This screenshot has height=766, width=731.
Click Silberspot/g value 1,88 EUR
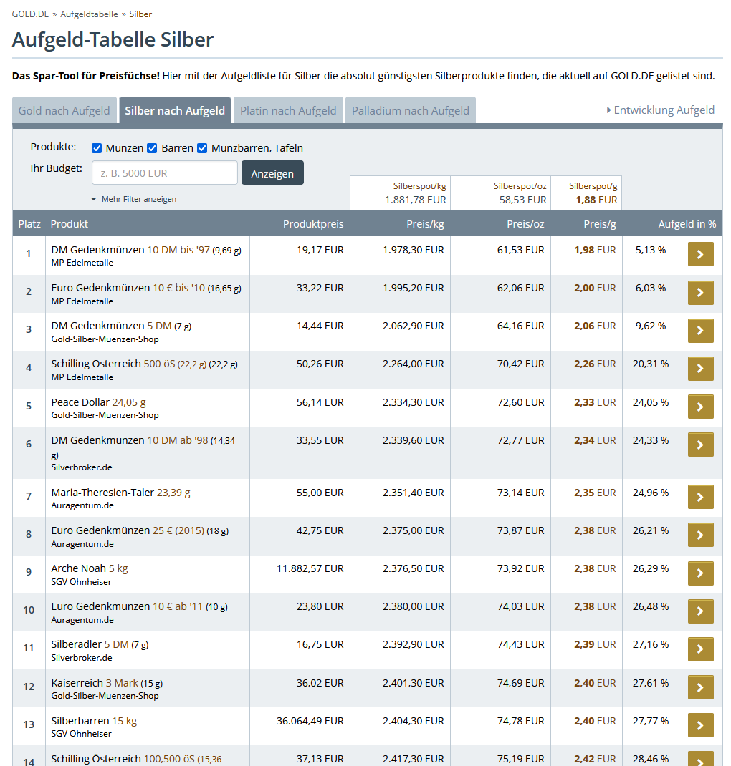point(596,200)
